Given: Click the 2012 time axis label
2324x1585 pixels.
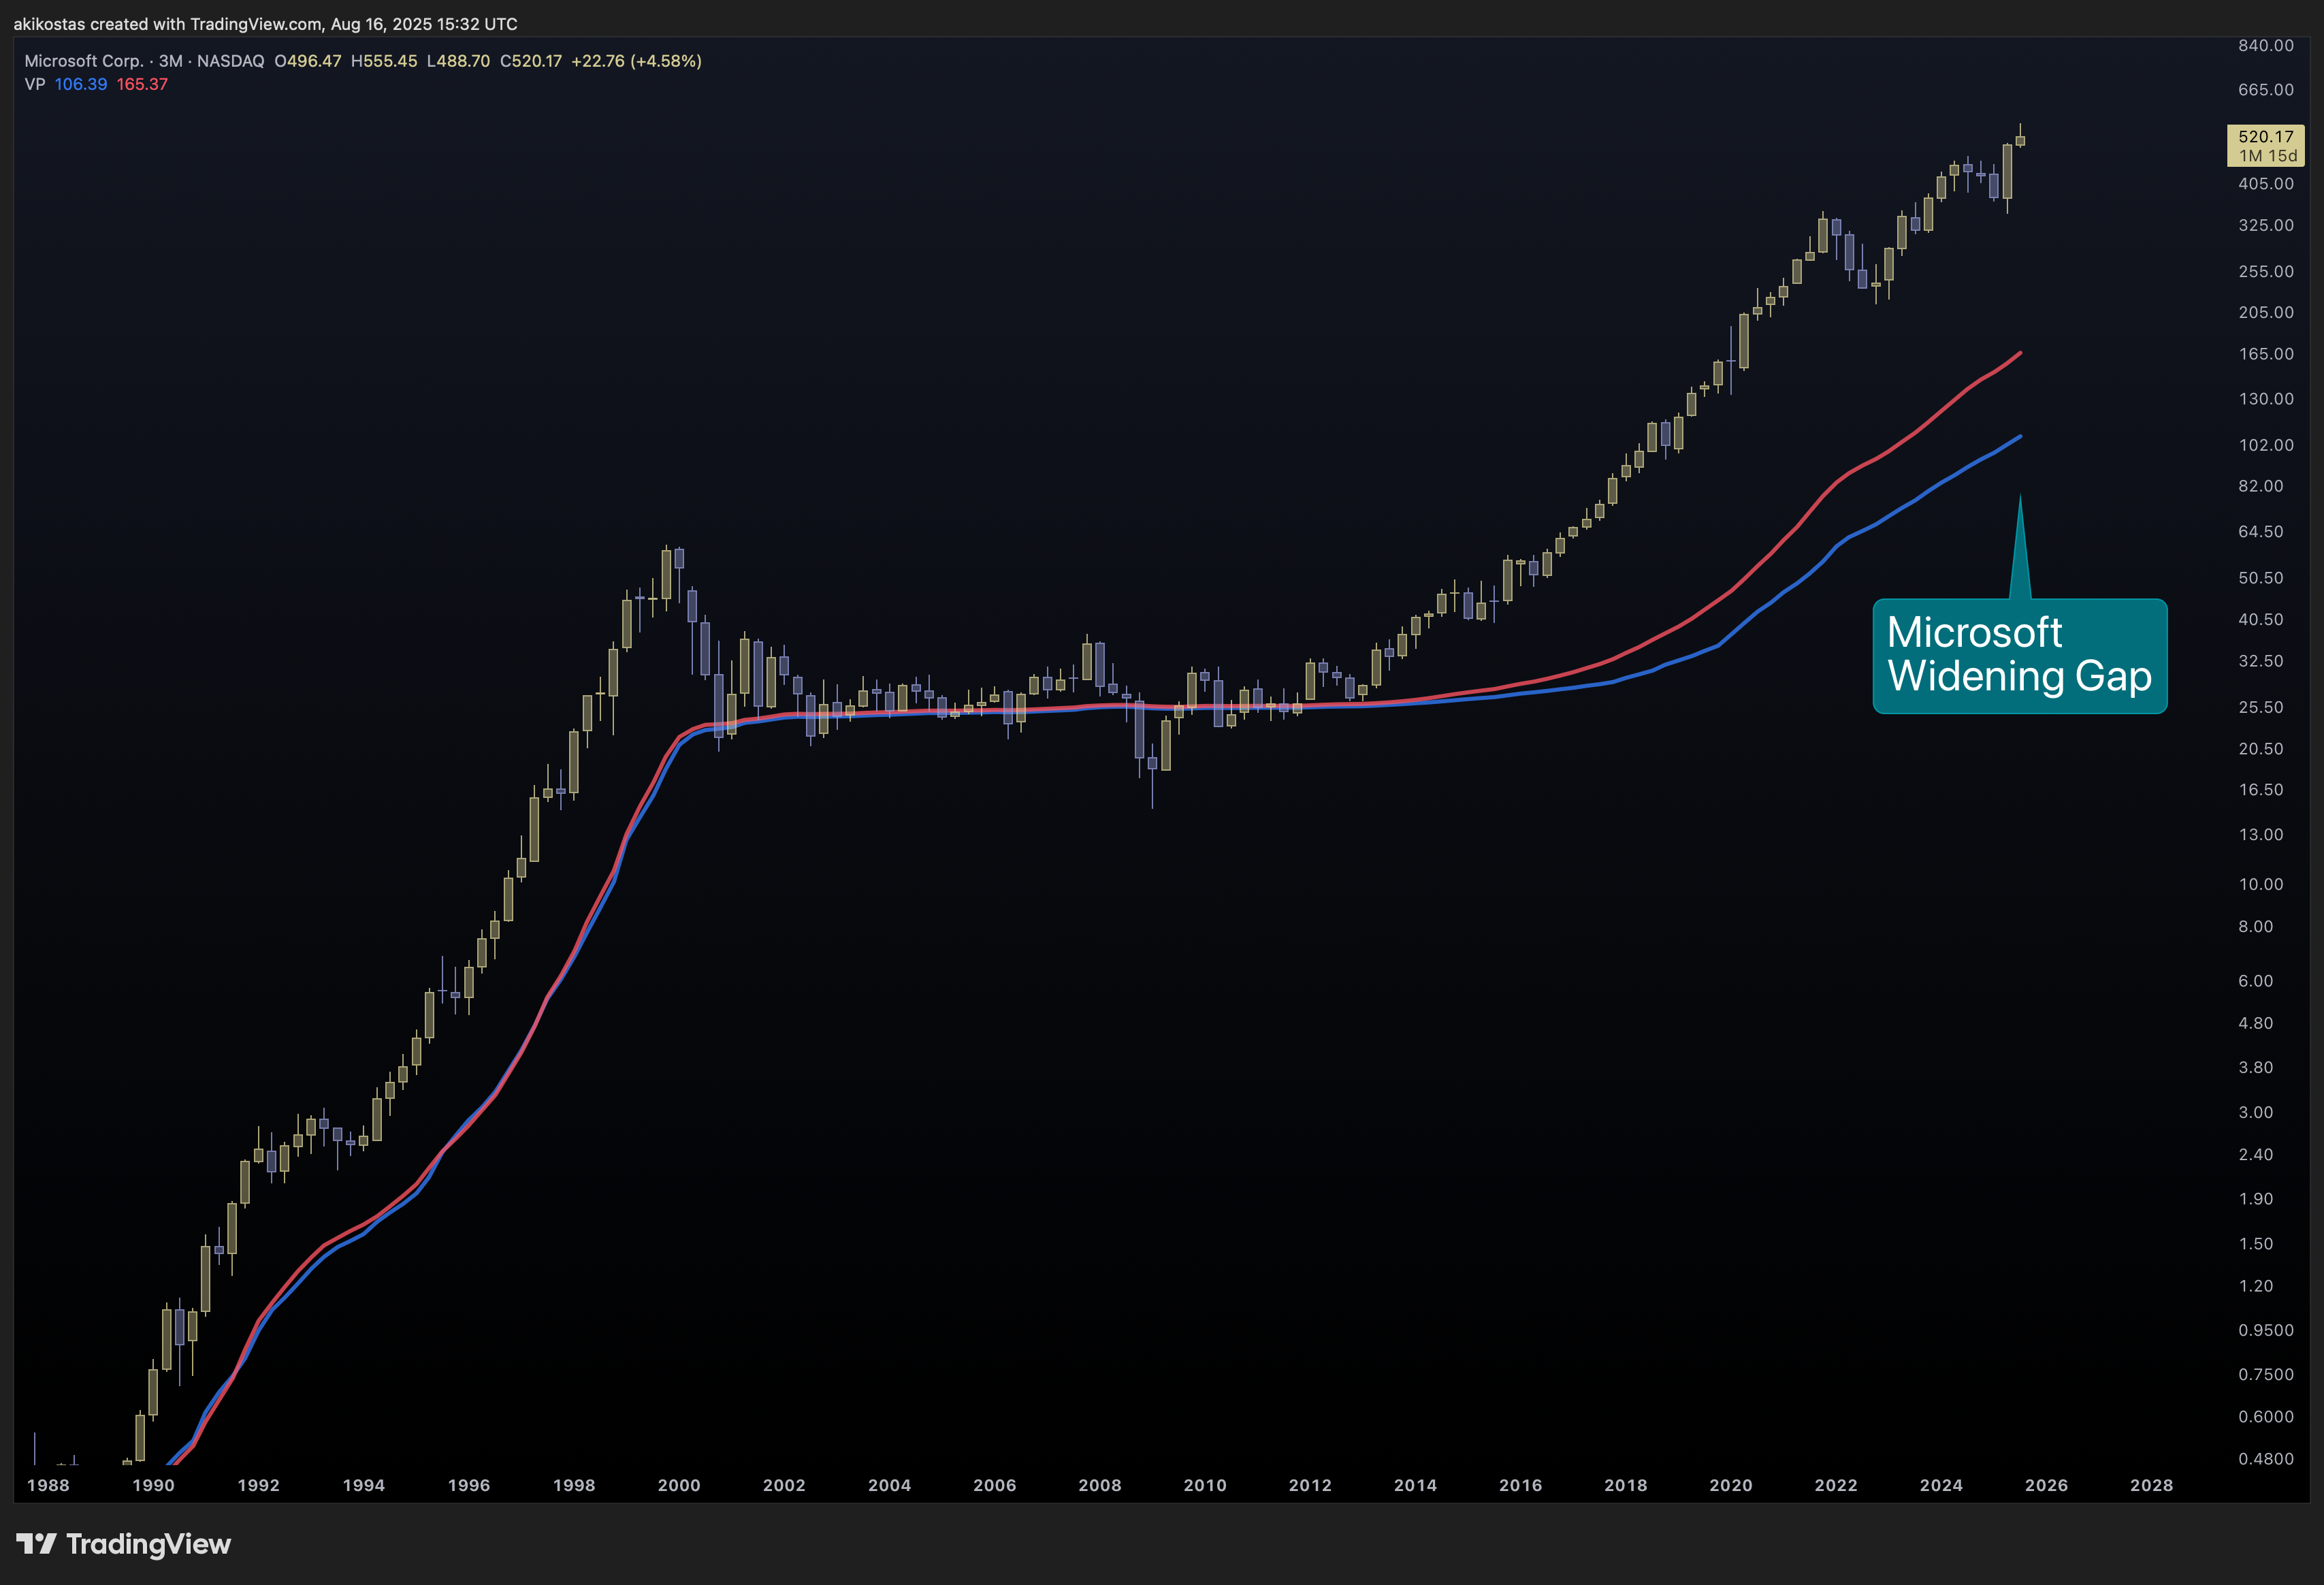Looking at the screenshot, I should click(x=1310, y=1485).
